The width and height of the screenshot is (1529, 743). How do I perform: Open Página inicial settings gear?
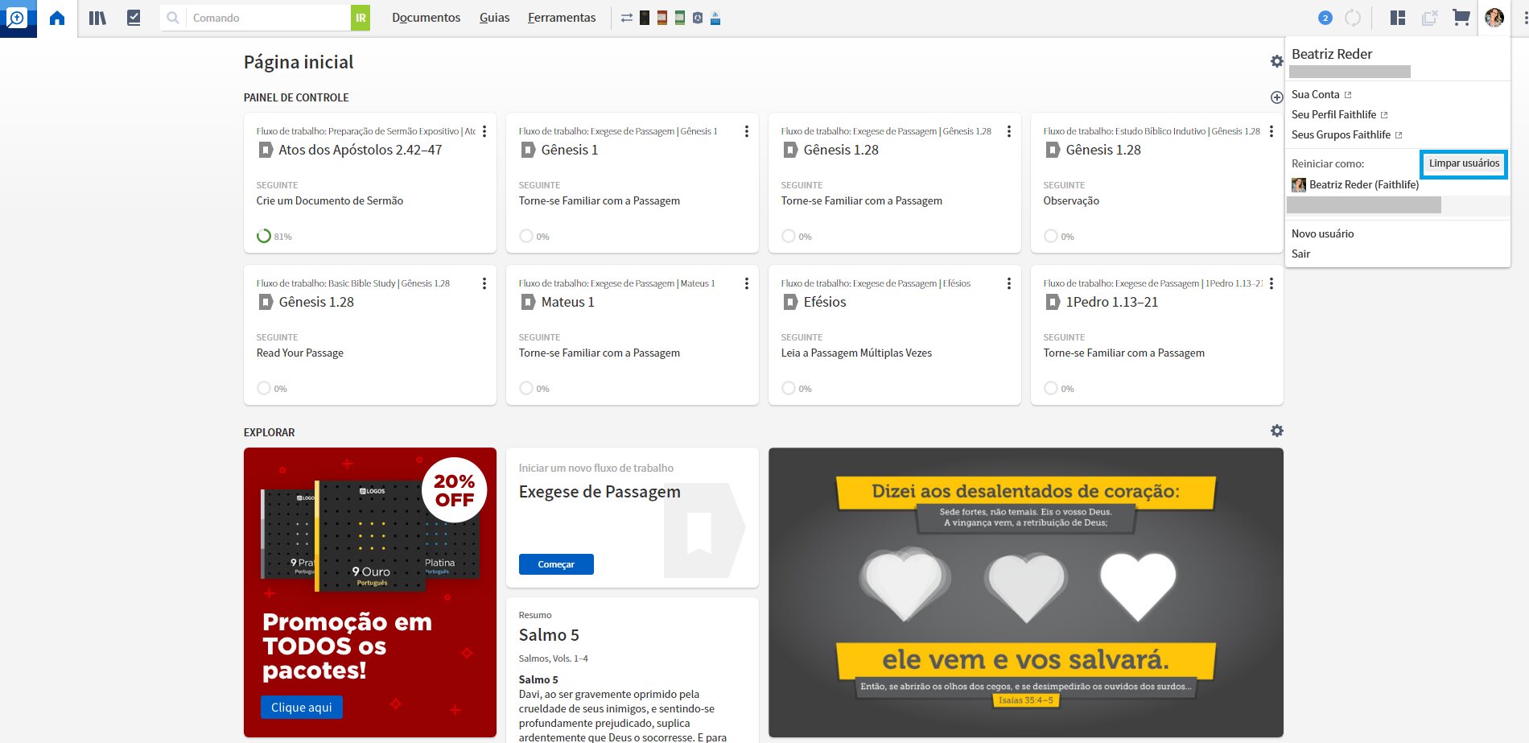[x=1276, y=61]
